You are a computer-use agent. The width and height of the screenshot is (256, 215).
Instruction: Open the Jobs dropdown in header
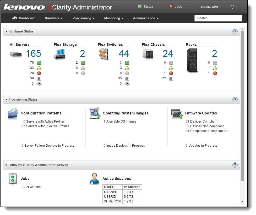(x=177, y=7)
